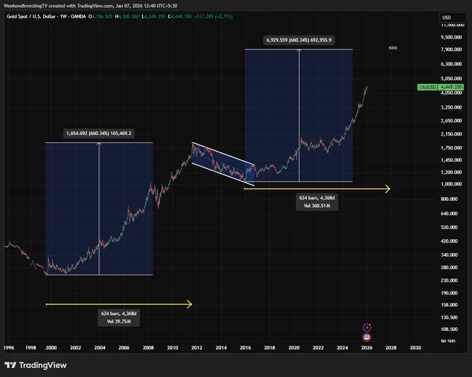Click the +117.285 (+2.71%) change value
The image size is (472, 377).
click(x=213, y=17)
